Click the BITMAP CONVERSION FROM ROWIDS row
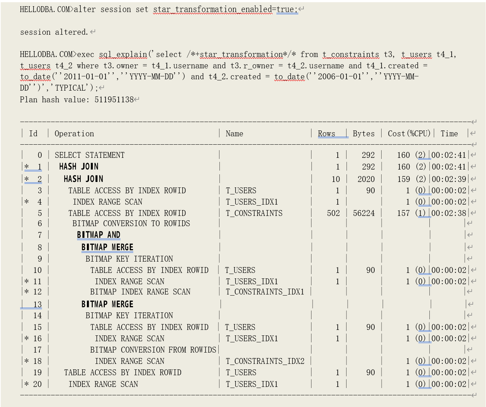The width and height of the screenshot is (486, 407). tap(153, 350)
